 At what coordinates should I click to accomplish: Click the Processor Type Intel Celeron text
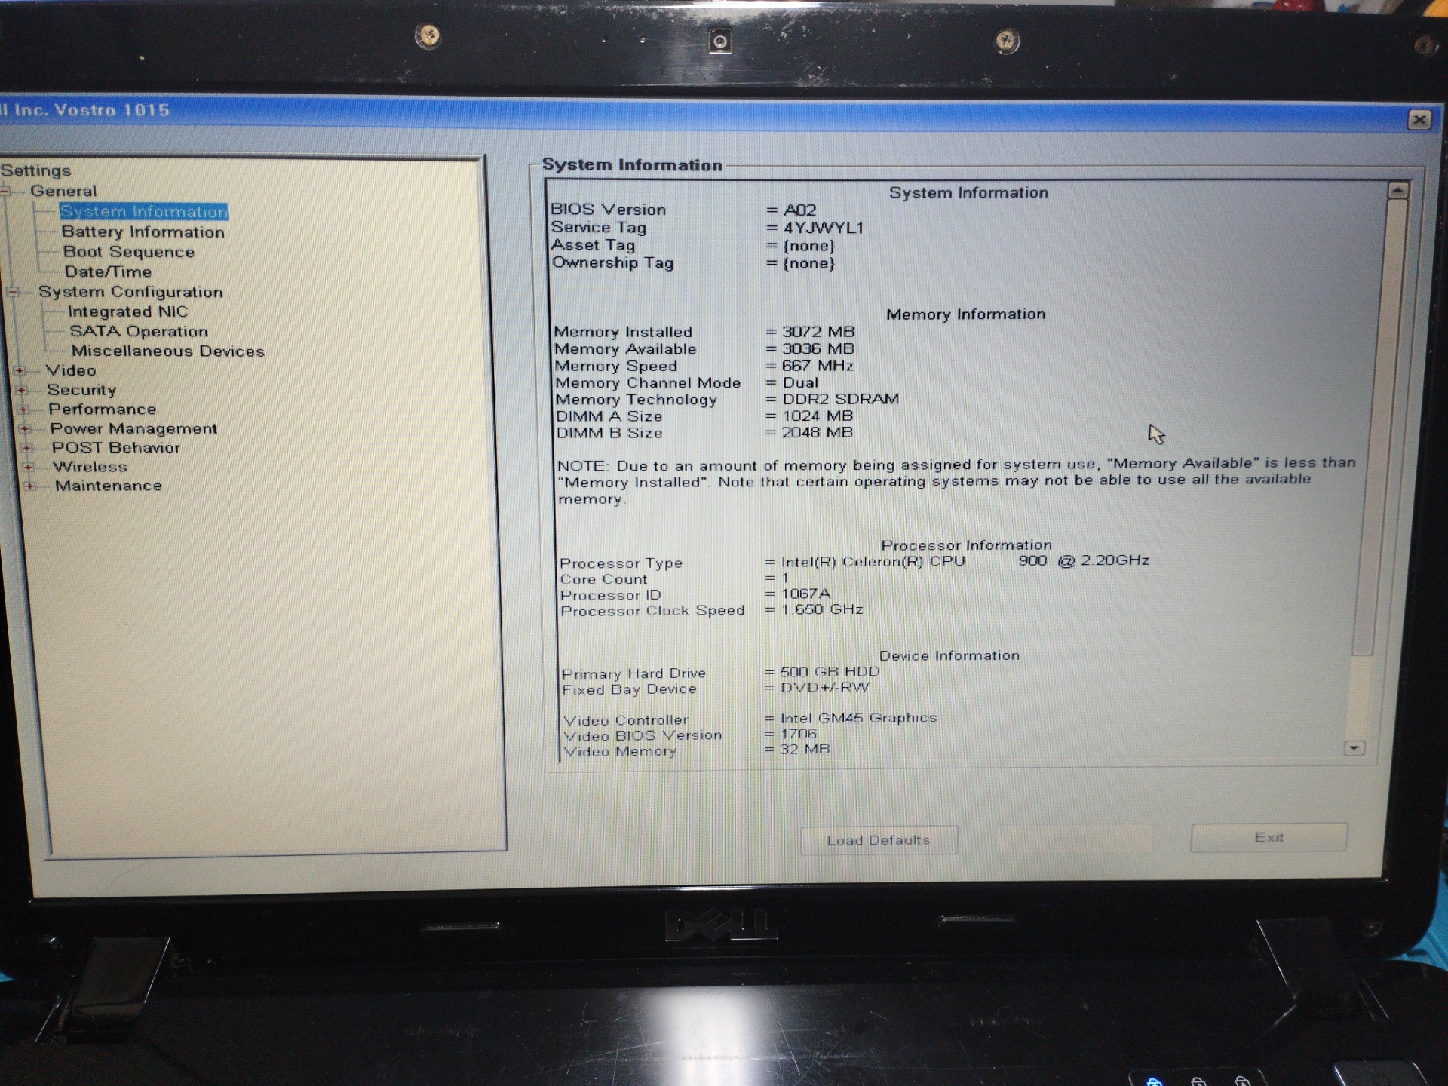(965, 561)
